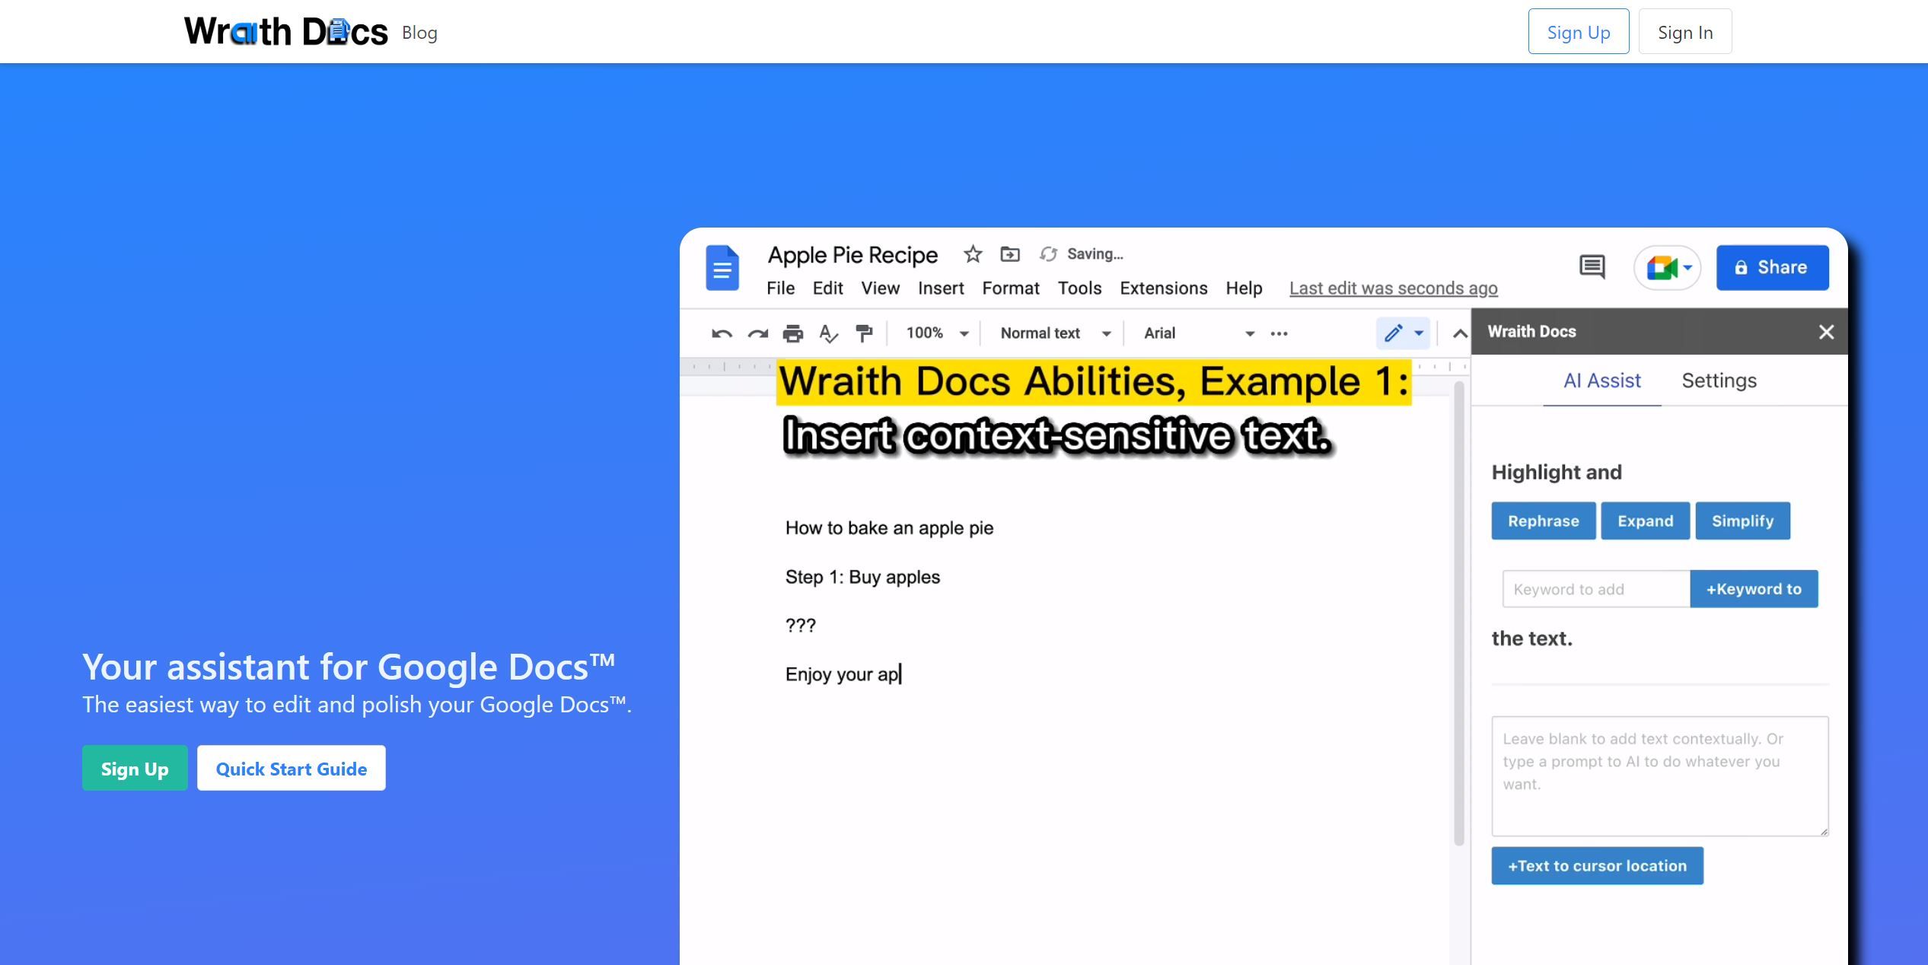Viewport: 1928px width, 965px height.
Task: Open the Extensions menu in Google Docs
Action: tap(1163, 287)
